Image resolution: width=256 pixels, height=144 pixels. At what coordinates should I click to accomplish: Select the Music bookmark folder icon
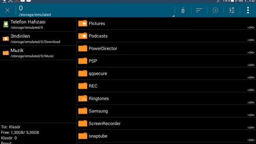coord(6,53)
